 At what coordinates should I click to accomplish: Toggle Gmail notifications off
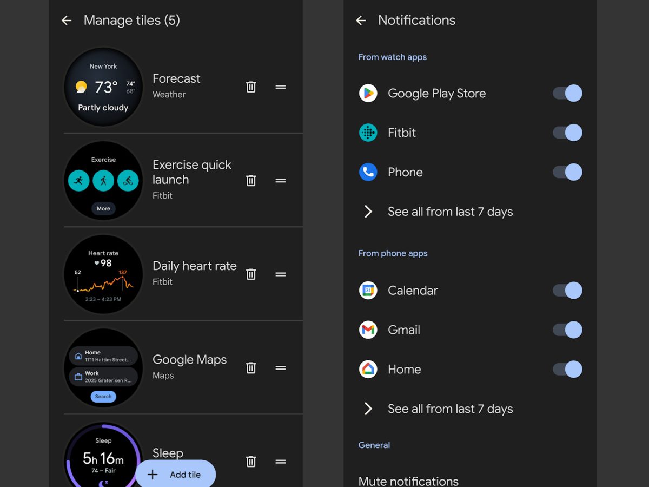click(567, 330)
